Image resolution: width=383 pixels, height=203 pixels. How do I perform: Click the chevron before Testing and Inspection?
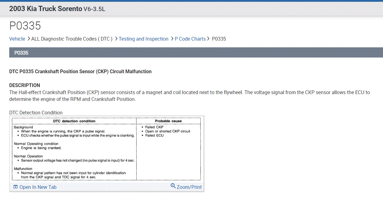coord(116,39)
